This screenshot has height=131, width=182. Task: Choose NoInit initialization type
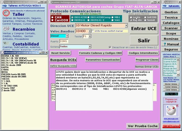point(145,20)
